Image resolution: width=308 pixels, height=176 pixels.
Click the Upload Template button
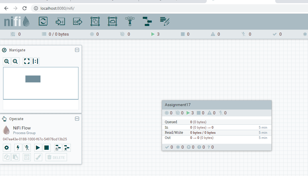(66, 148)
